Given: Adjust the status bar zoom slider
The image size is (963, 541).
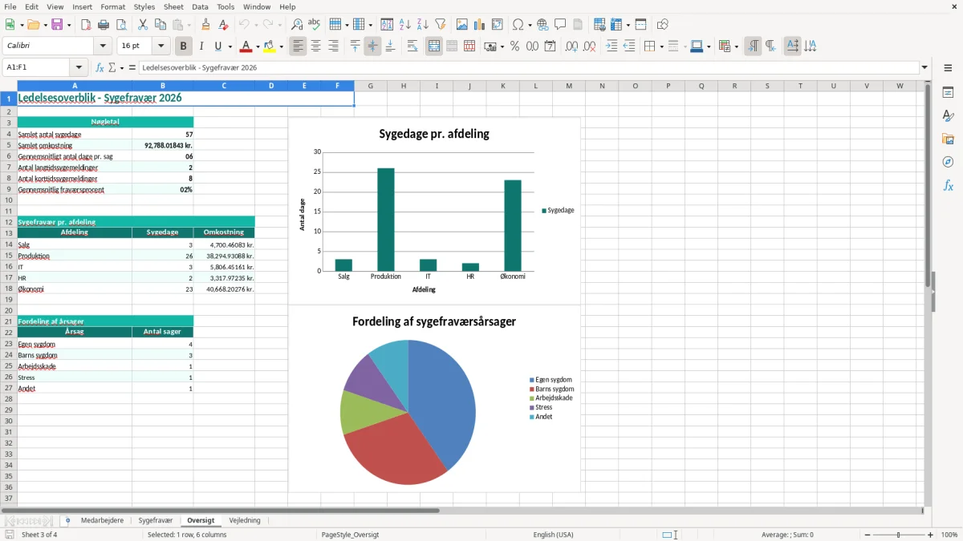Looking at the screenshot, I should pyautogui.click(x=898, y=535).
